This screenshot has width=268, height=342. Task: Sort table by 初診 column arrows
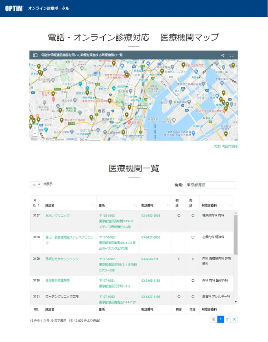coord(182,205)
